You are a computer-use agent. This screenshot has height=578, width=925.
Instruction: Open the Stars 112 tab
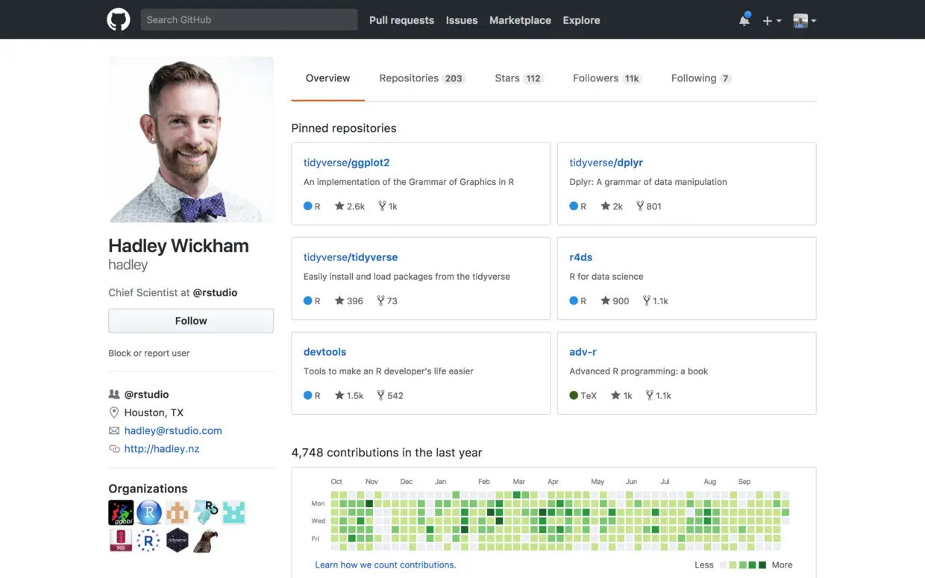519,78
